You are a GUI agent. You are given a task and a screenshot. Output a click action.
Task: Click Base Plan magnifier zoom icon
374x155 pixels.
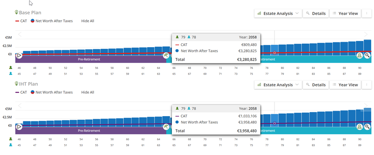[x=367, y=55]
